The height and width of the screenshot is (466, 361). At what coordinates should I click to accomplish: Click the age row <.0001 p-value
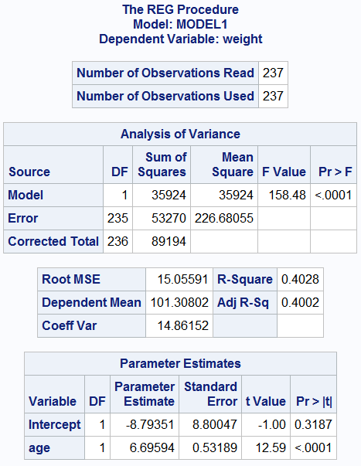coord(313,448)
